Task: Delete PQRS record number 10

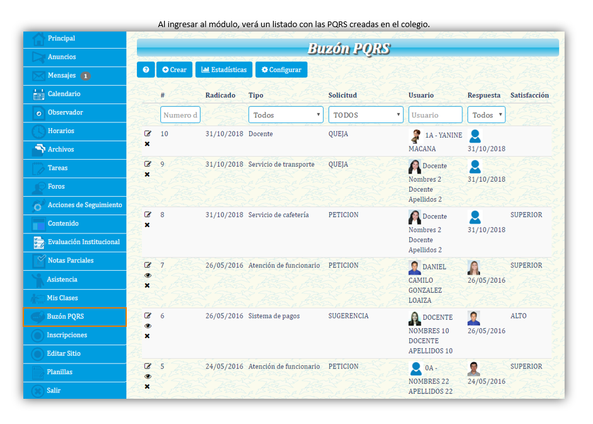Action: pos(147,144)
